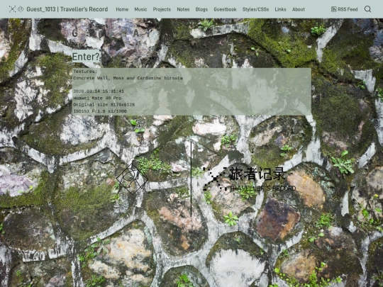This screenshot has width=383, height=287.
Task: Open the search magnifier icon
Action: click(x=367, y=9)
